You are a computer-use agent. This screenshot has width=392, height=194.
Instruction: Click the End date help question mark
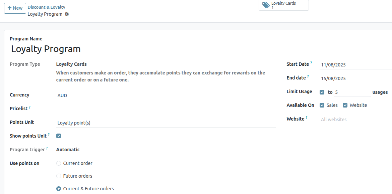308,76
